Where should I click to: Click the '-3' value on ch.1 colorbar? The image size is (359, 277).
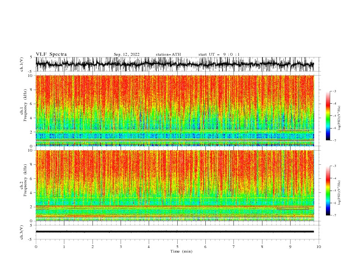click(334, 91)
